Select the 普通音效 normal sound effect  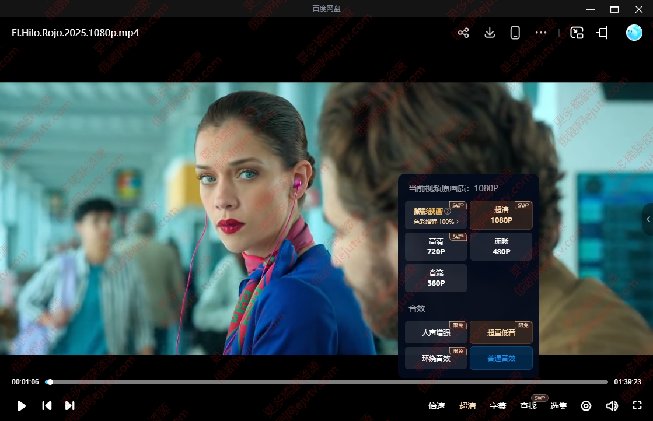coord(501,358)
